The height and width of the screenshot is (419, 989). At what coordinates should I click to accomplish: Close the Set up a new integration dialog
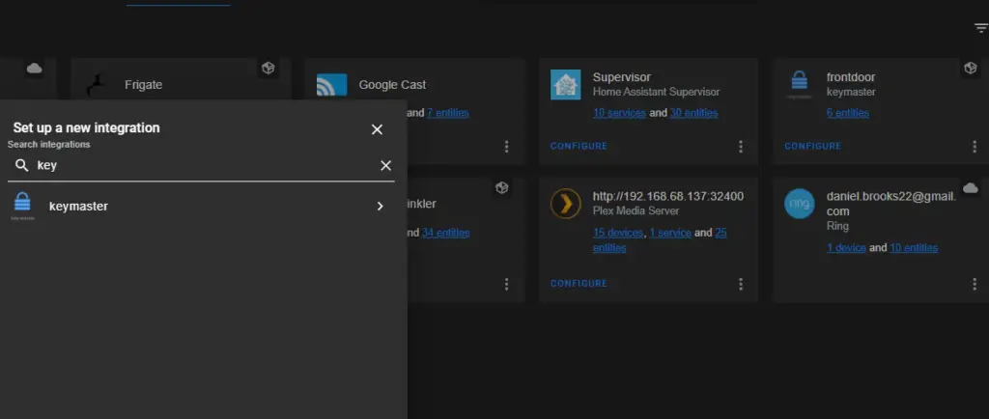pyautogui.click(x=378, y=129)
